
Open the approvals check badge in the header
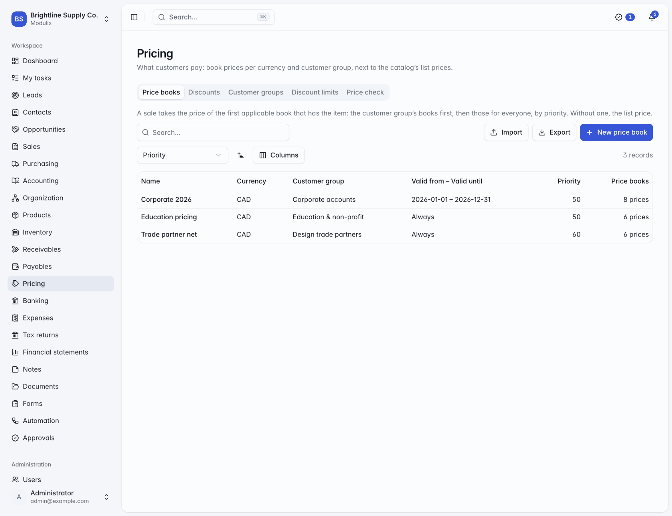tap(625, 17)
